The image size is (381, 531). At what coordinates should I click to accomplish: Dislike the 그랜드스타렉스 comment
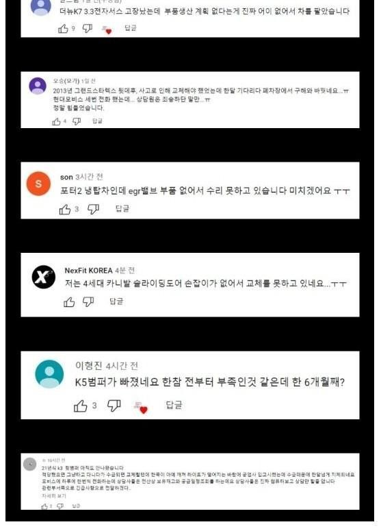(x=77, y=121)
